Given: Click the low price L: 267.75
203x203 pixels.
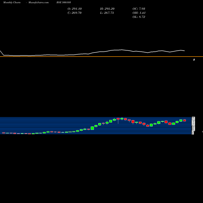Looking at the screenshot, I should coord(107,13).
